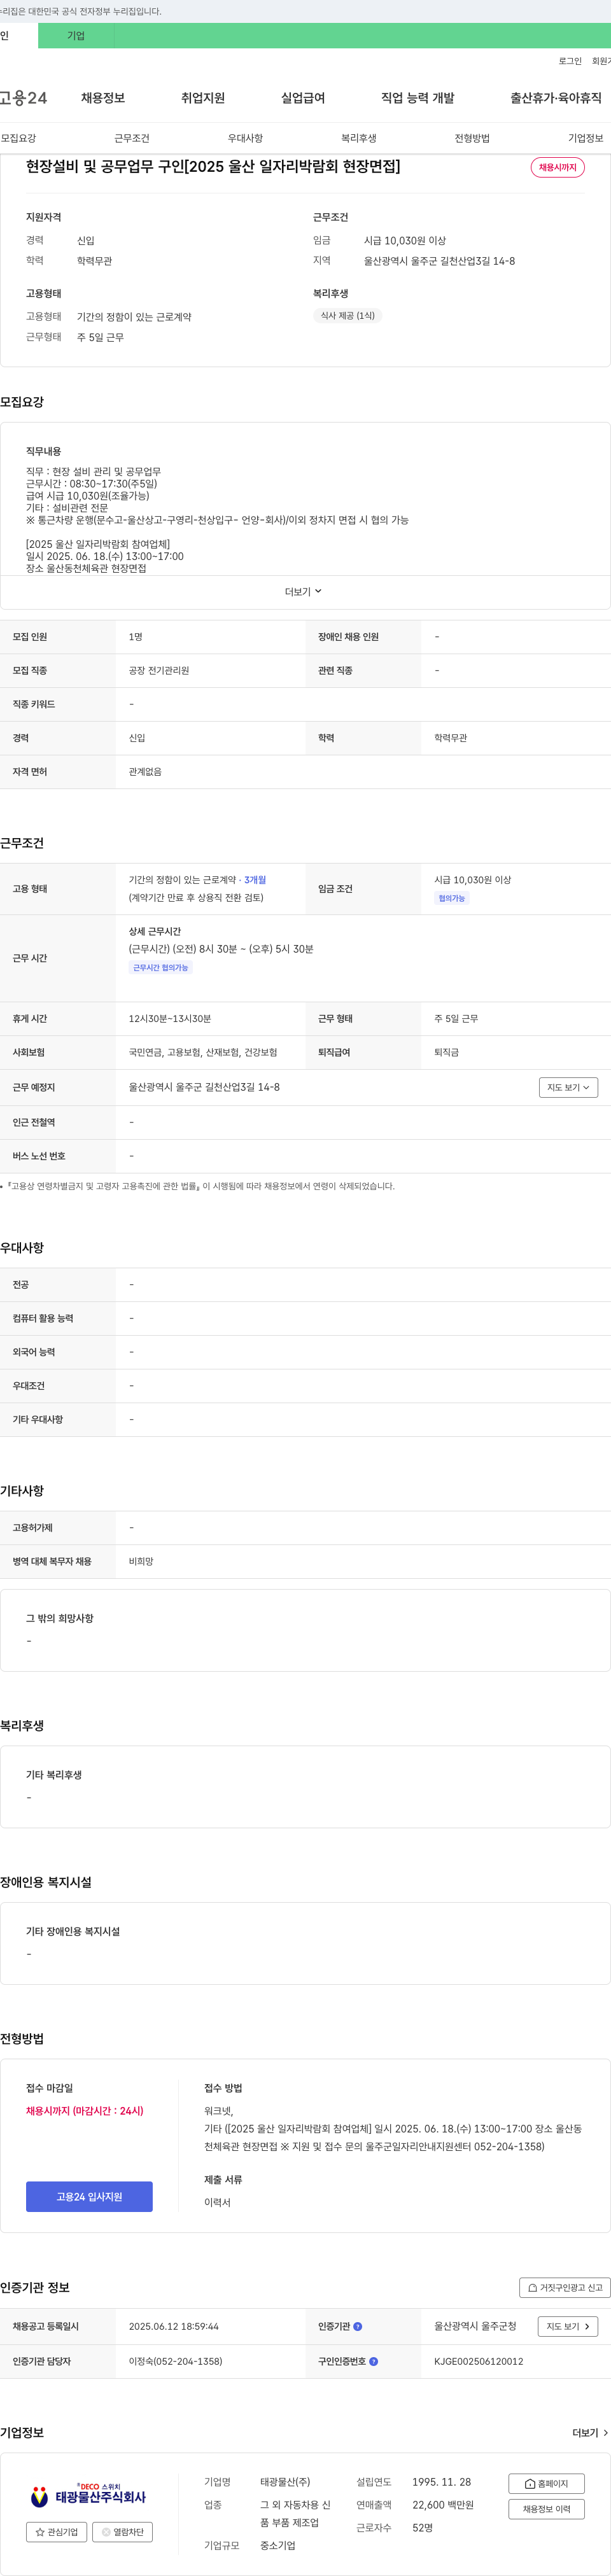Click the 태광물산(주) company name value
Image resolution: width=611 pixels, height=2576 pixels.
[x=285, y=2482]
